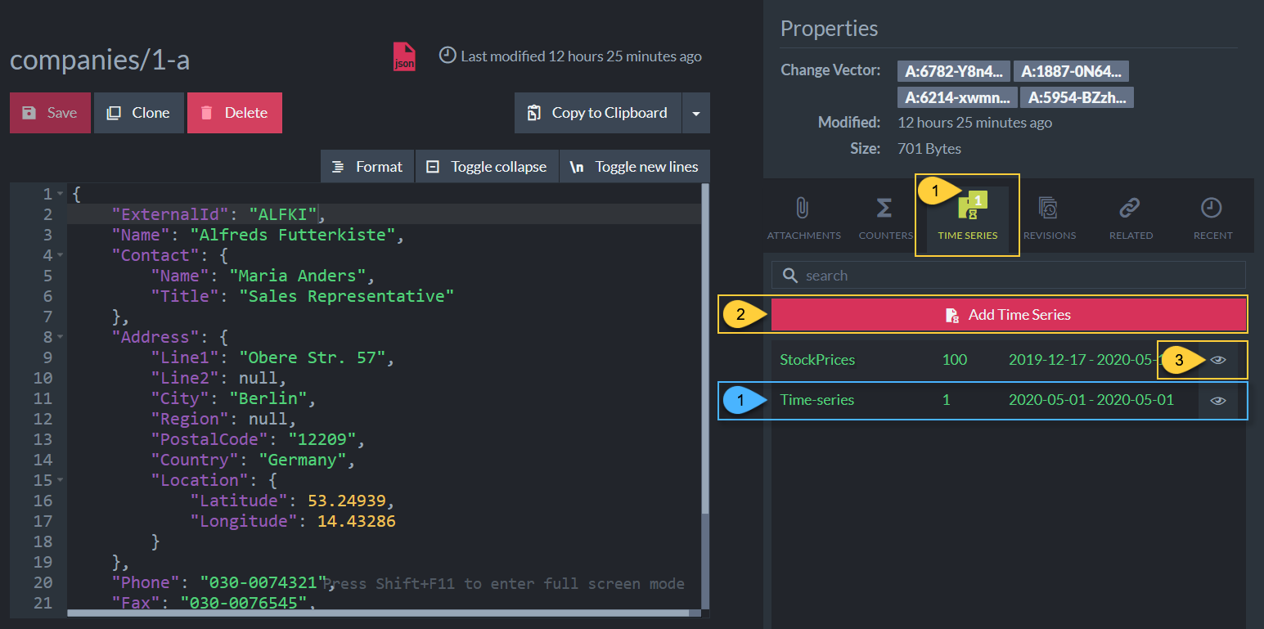Screen dimensions: 1264x629
Task: Click the Time-series date range 2020-05-01
Action: (x=1091, y=401)
